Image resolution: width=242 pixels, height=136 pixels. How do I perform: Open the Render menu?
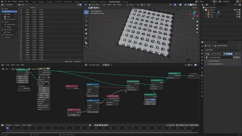(14, 2)
